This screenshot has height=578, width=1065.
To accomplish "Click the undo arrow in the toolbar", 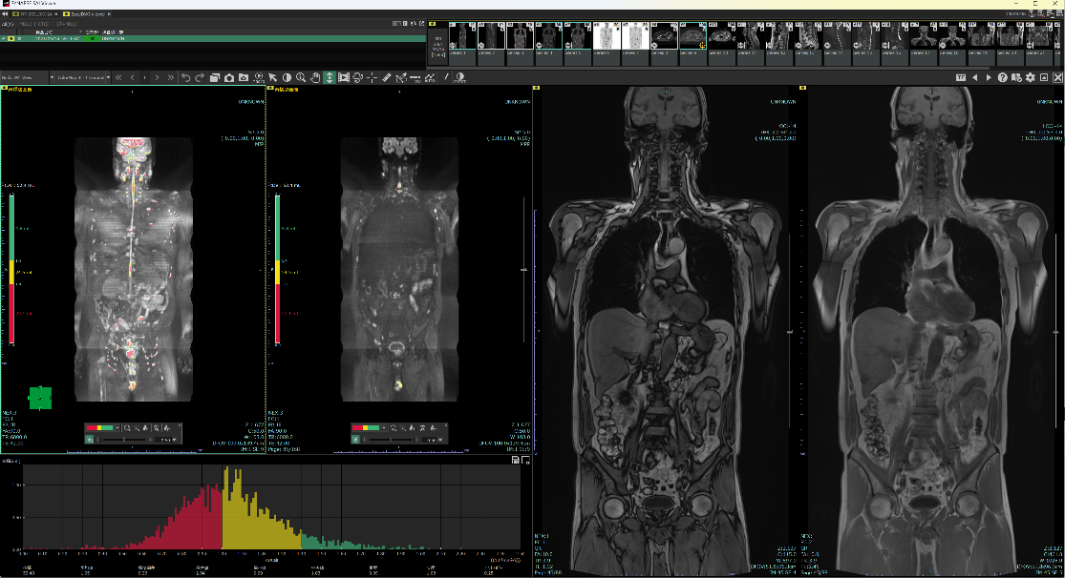I will tap(186, 77).
